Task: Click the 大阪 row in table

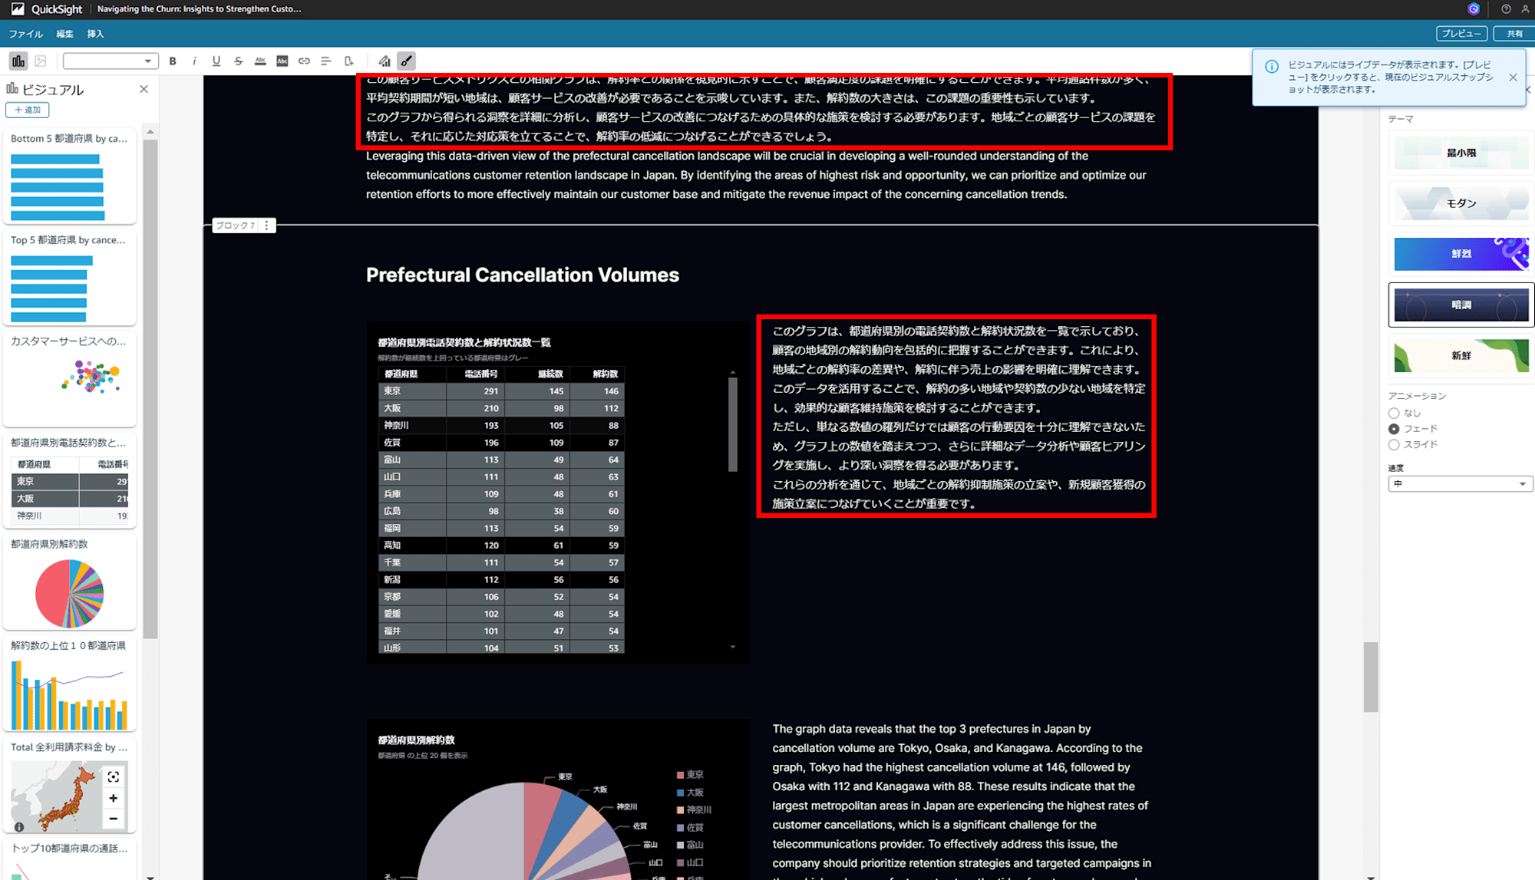Action: (502, 408)
